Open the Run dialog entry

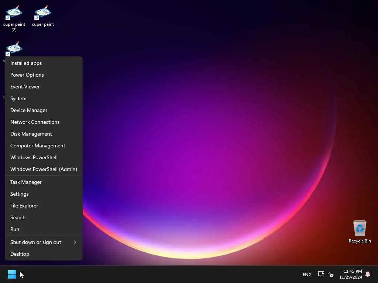(44, 229)
